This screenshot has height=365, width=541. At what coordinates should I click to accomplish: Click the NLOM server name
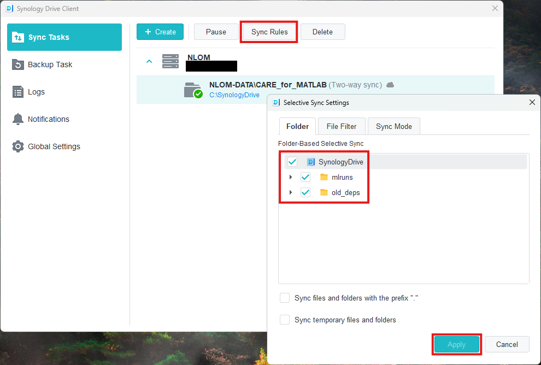(x=199, y=57)
